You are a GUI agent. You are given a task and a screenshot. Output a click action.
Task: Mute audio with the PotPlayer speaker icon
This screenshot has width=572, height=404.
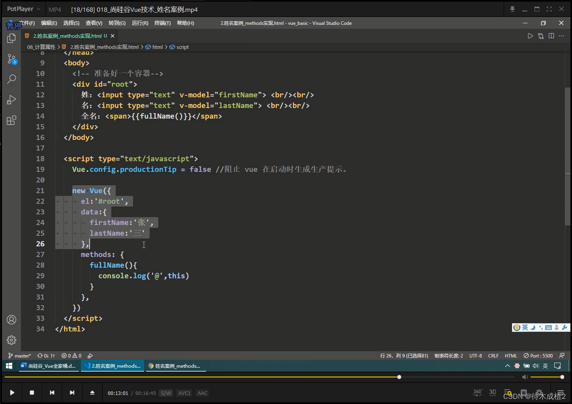[x=525, y=377]
